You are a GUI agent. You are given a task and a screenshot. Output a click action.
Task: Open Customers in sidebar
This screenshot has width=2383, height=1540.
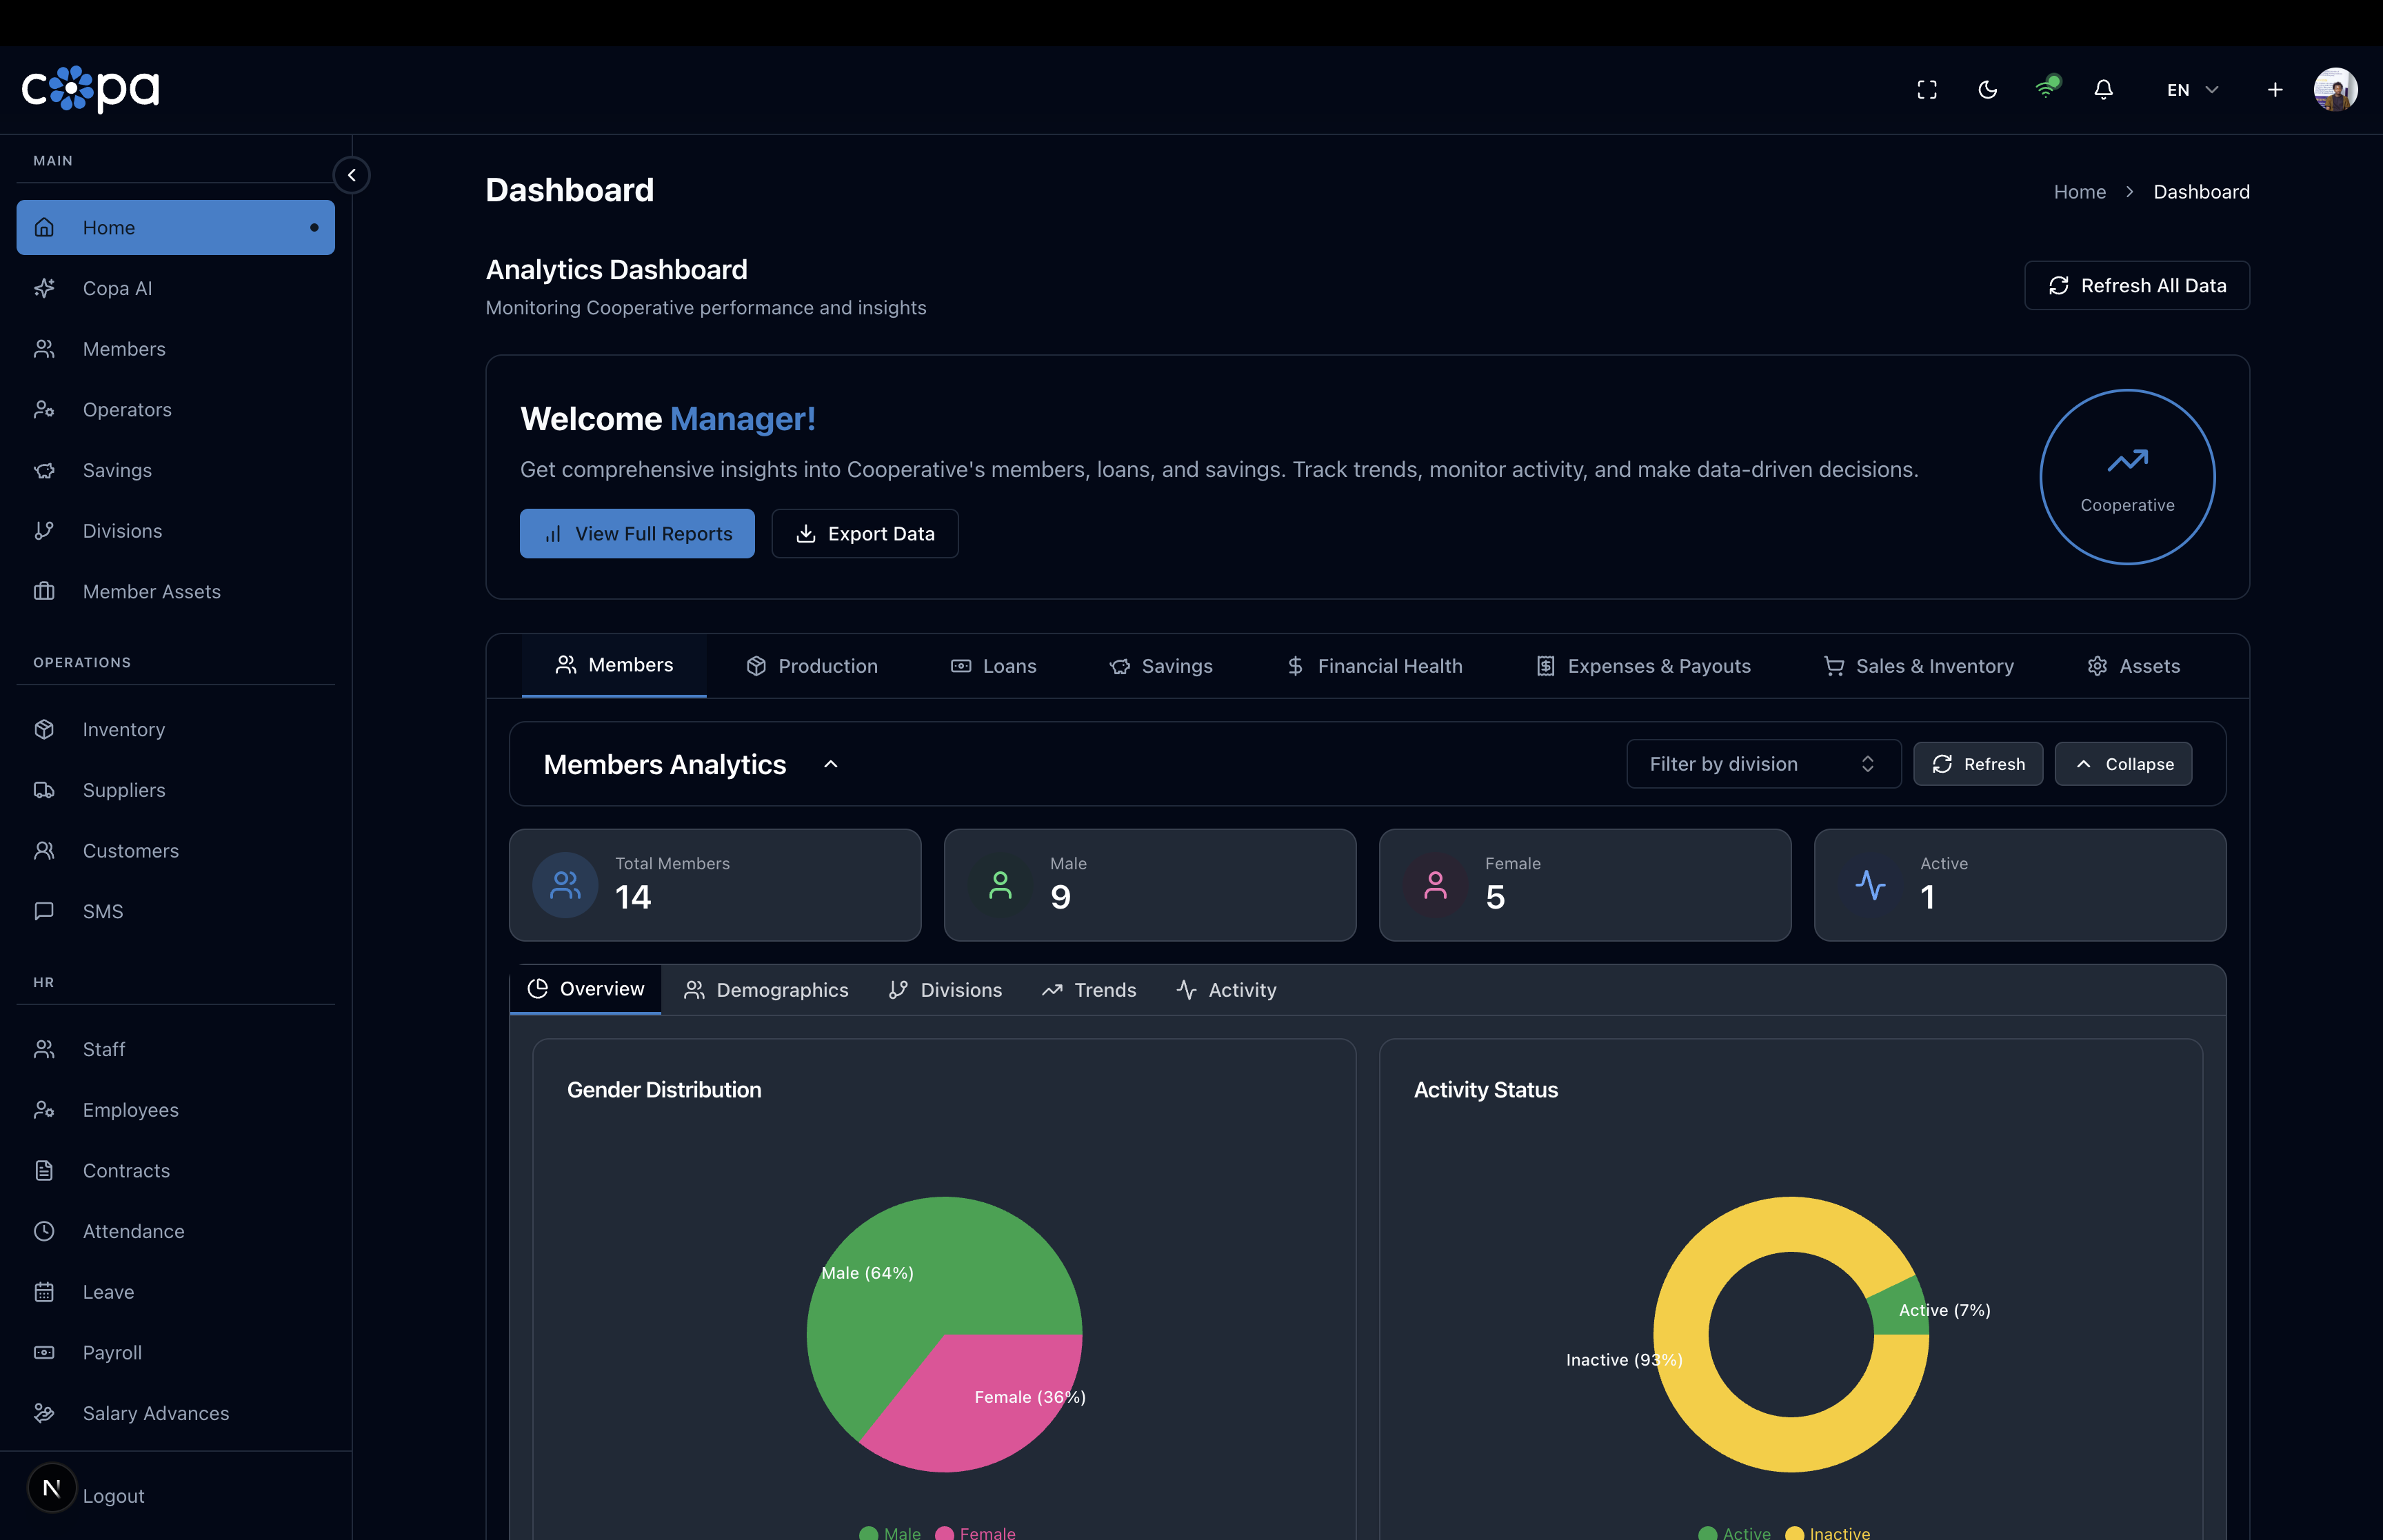click(176, 851)
